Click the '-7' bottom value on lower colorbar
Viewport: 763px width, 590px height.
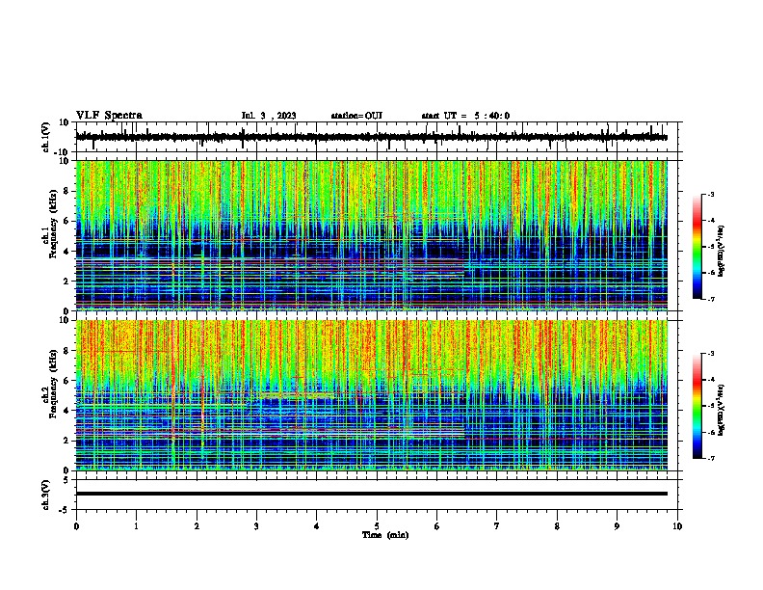710,458
